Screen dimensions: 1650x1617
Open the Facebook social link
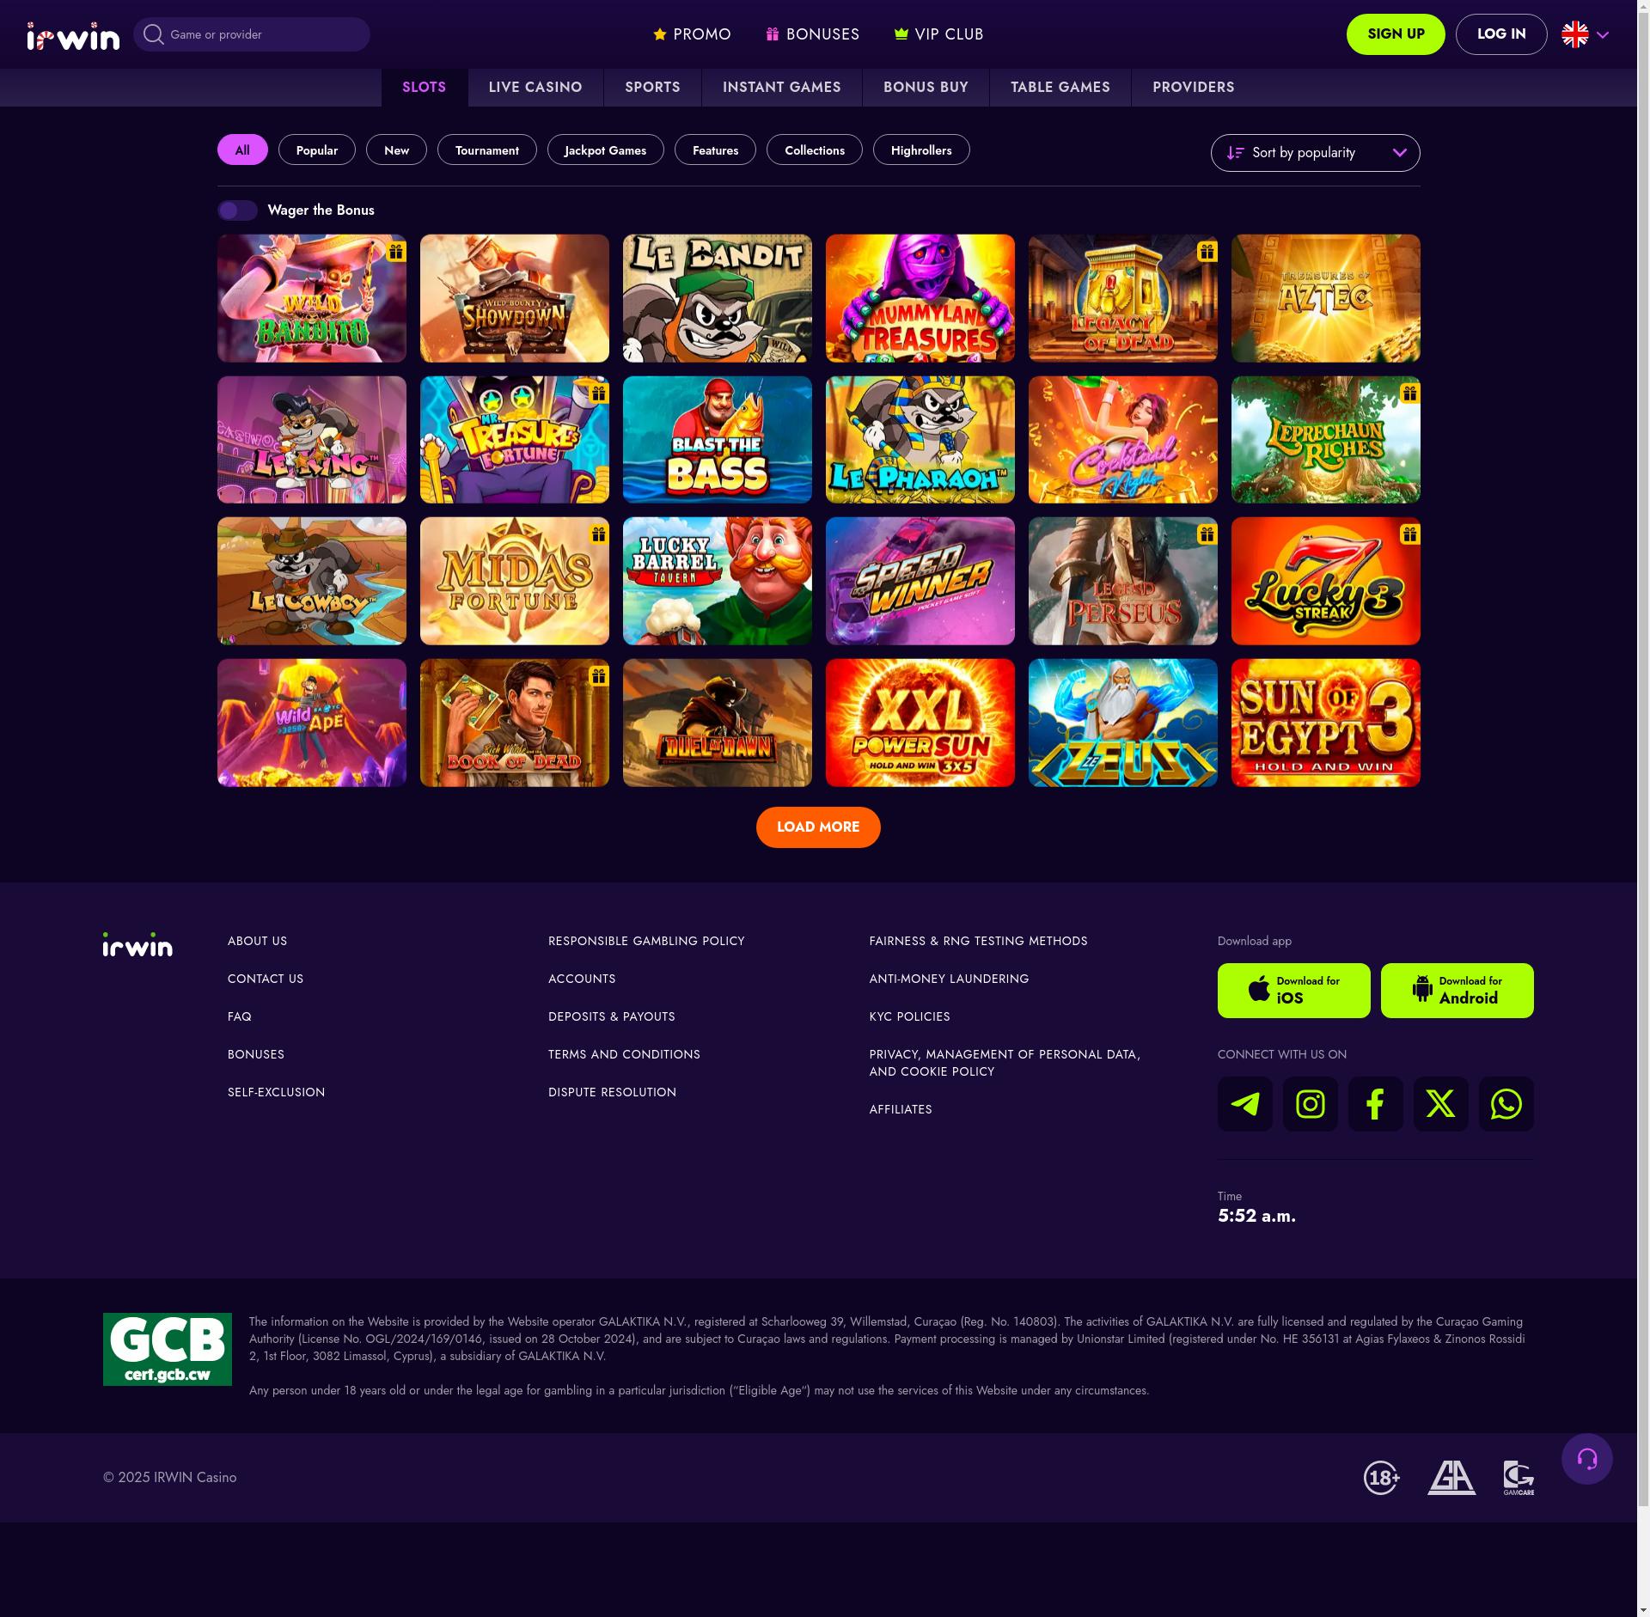coord(1375,1104)
